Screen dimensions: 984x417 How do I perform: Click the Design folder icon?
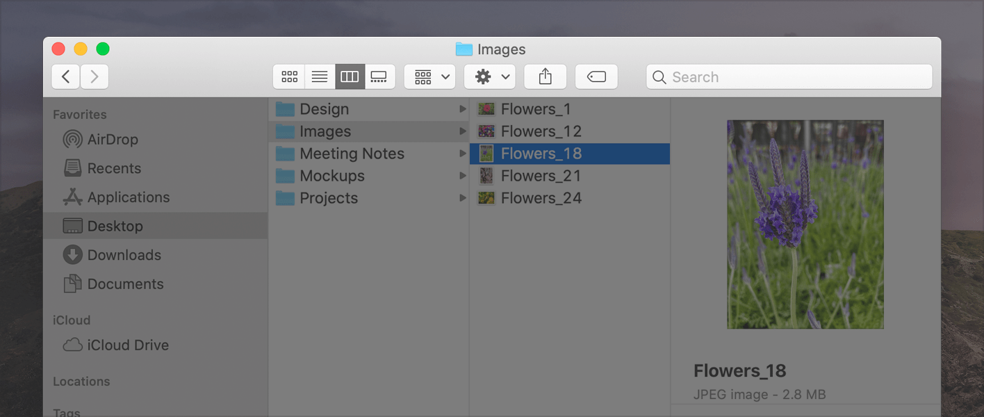[x=285, y=109]
